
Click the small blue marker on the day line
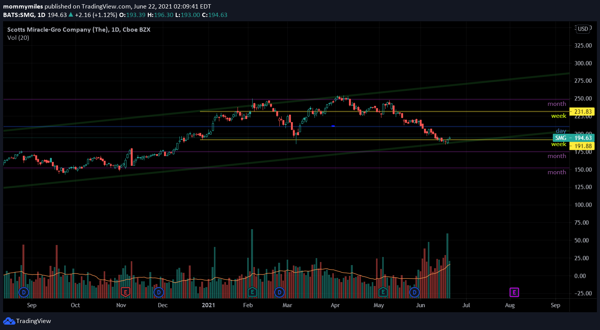pos(333,126)
